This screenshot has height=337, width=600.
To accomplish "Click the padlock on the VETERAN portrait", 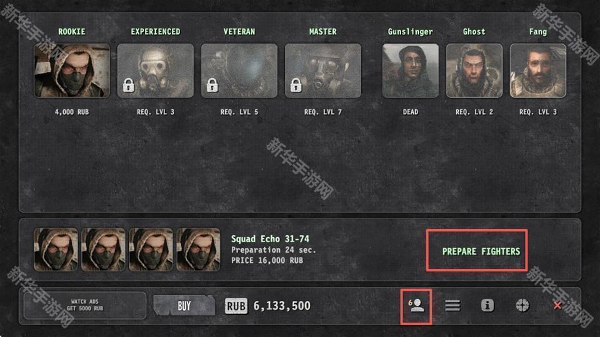I will pyautogui.click(x=212, y=85).
